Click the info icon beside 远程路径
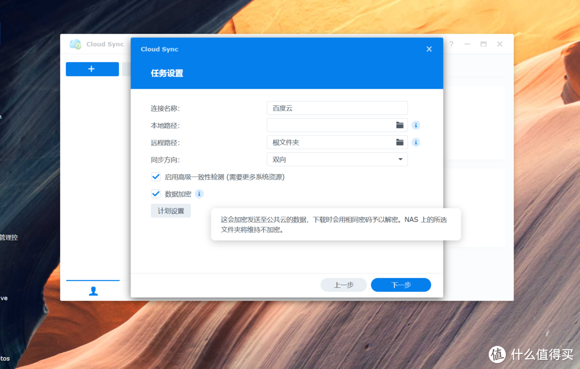Viewport: 580px width, 369px height. 416,142
